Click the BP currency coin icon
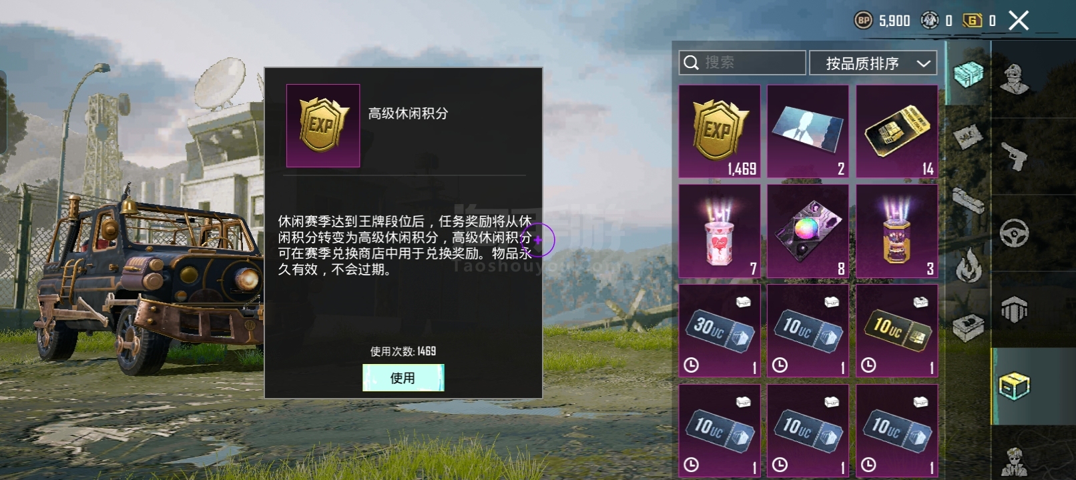1076x480 pixels. pyautogui.click(x=864, y=21)
